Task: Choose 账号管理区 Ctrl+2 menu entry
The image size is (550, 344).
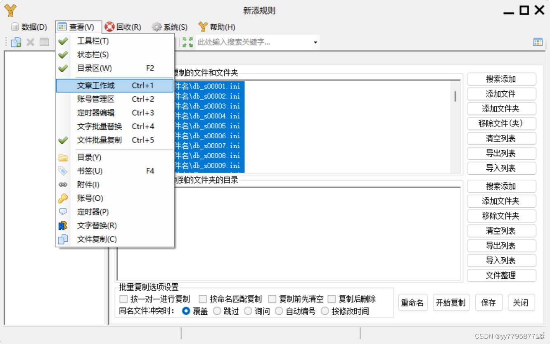Action: tap(114, 99)
